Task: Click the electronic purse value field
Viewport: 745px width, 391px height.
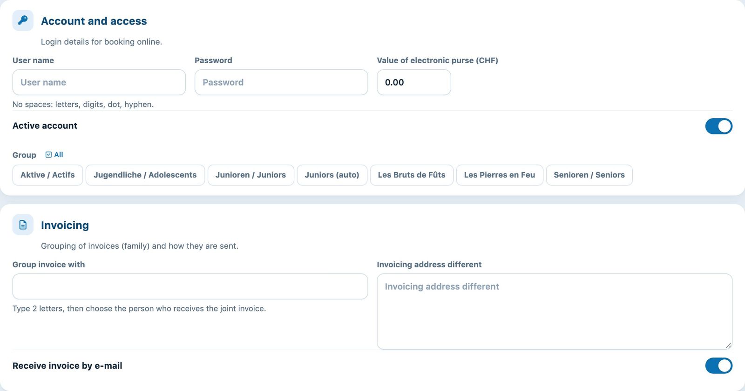Action: coord(414,82)
